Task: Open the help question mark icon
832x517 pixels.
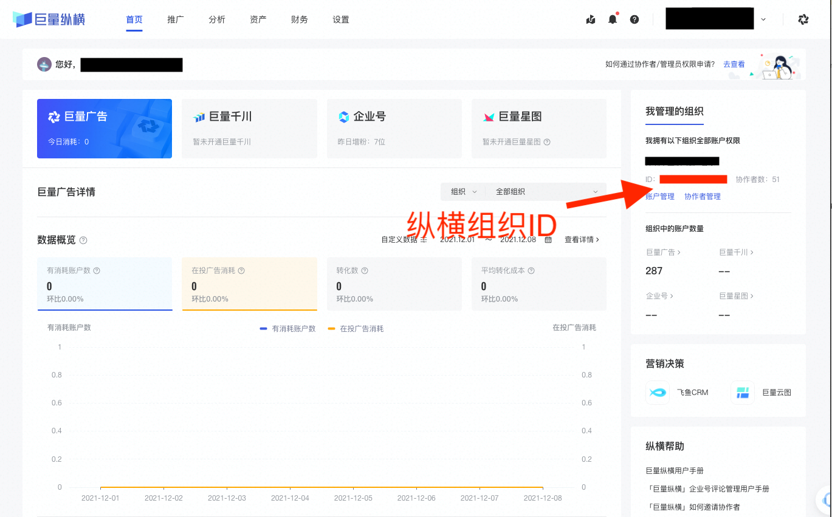Action: 634,19
